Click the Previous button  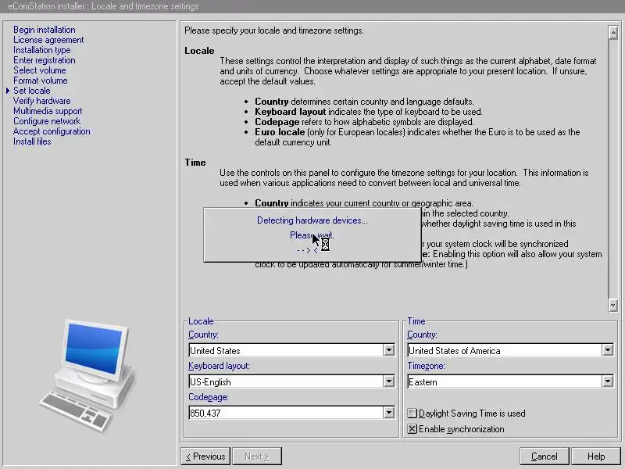(x=205, y=456)
